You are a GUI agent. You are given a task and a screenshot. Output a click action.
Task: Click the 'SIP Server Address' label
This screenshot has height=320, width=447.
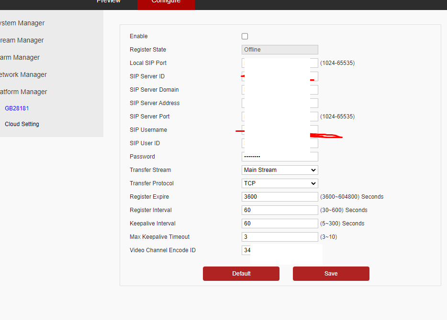click(155, 103)
